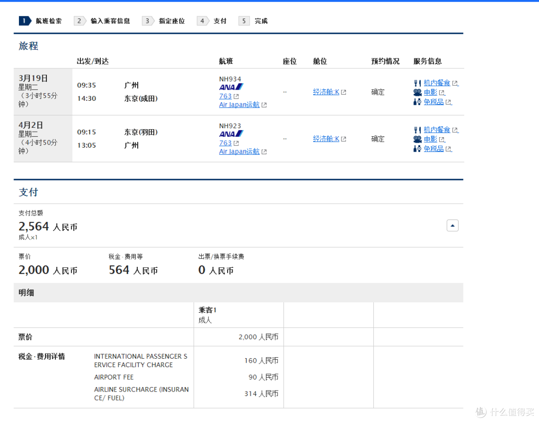Click external-link icon beside 经济舱:K for NH934
This screenshot has height=423, width=539.
pyautogui.click(x=344, y=92)
